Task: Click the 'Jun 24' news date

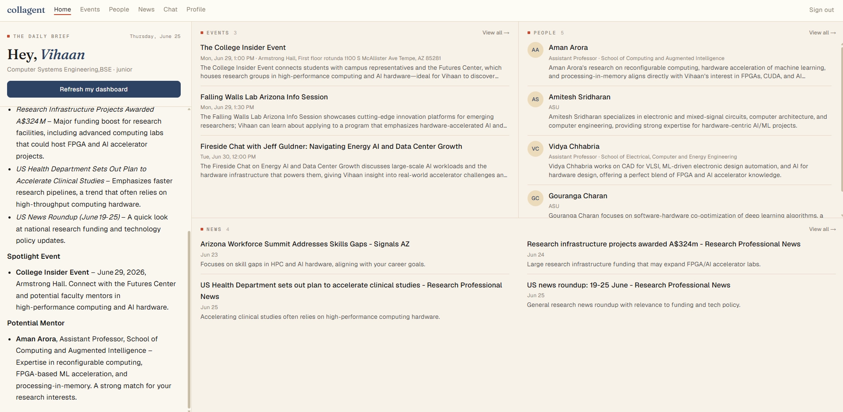Action: pos(535,255)
